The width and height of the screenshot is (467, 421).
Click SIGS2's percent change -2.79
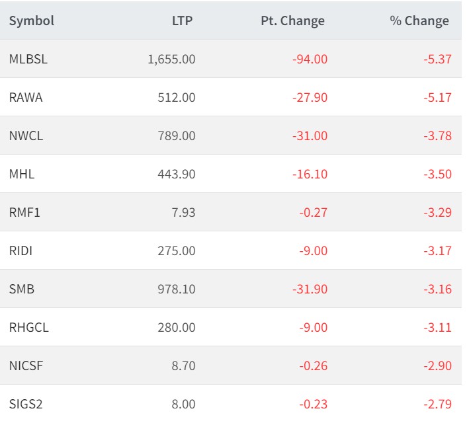click(437, 404)
